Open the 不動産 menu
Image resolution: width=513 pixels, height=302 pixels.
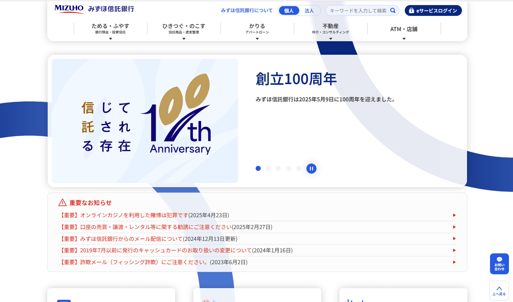point(331,29)
